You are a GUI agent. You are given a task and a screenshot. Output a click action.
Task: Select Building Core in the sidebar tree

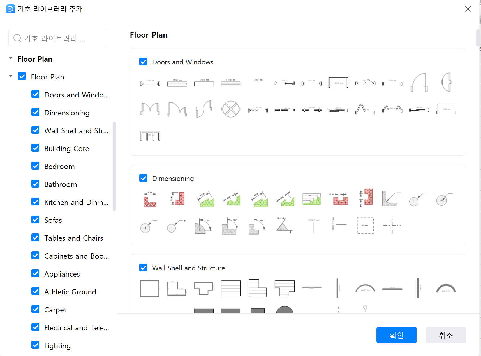(x=67, y=149)
